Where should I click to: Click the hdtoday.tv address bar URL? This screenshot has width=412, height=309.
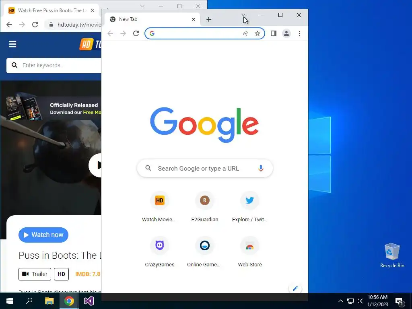pyautogui.click(x=79, y=25)
